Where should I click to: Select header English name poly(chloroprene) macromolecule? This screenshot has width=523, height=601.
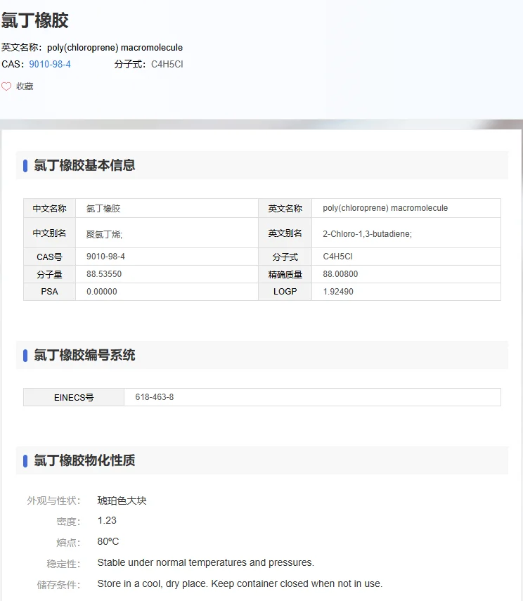coord(115,48)
